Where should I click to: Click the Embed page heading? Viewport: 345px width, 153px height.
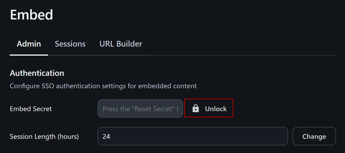click(x=32, y=15)
